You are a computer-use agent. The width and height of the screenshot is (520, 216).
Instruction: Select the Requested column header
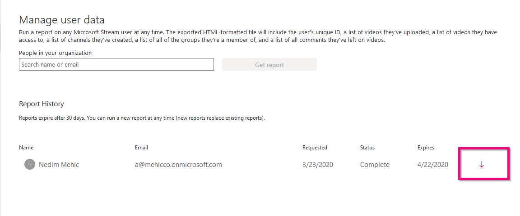pos(315,148)
